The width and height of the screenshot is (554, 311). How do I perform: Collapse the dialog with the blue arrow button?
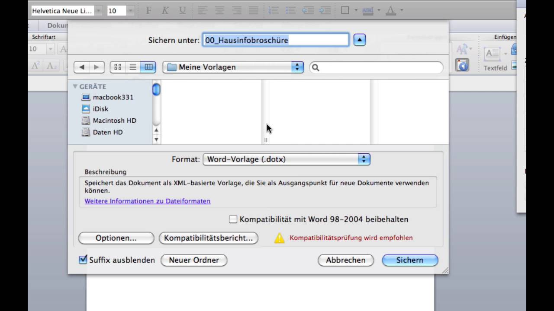coord(360,40)
